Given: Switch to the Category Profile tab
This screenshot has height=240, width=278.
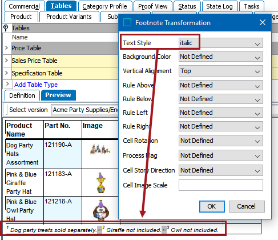Looking at the screenshot, I should 104,6.
